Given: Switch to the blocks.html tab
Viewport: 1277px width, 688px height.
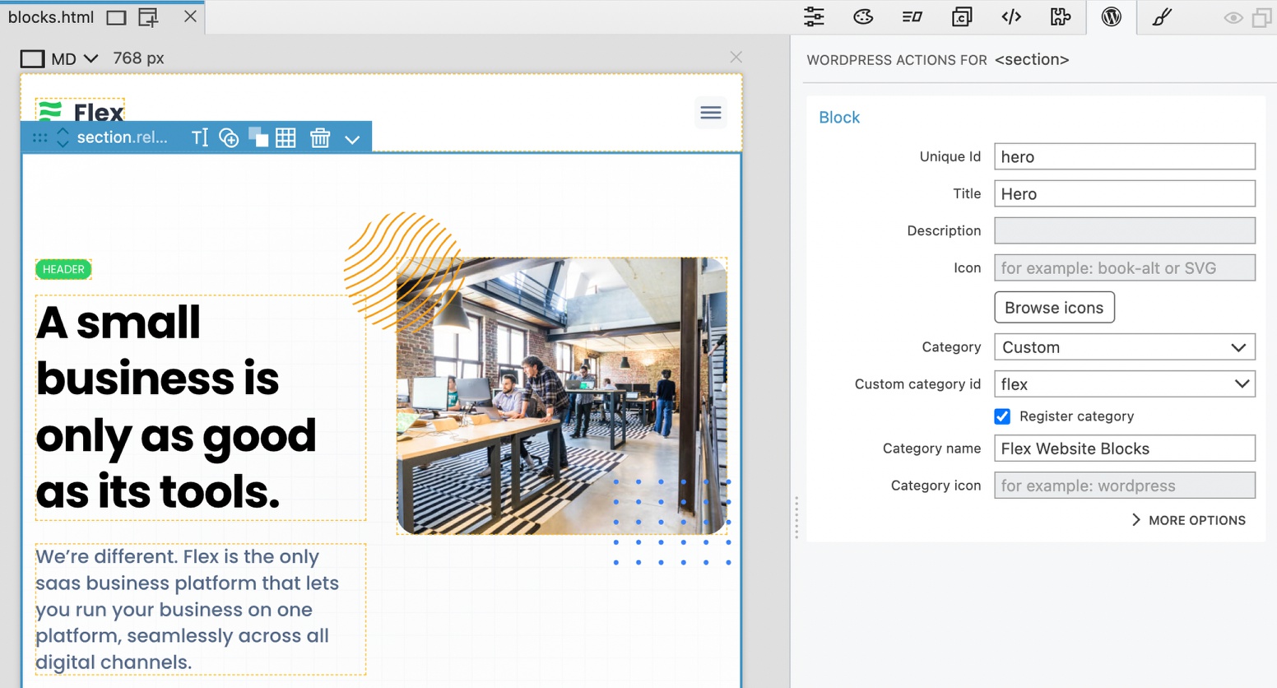Looking at the screenshot, I should pyautogui.click(x=51, y=16).
